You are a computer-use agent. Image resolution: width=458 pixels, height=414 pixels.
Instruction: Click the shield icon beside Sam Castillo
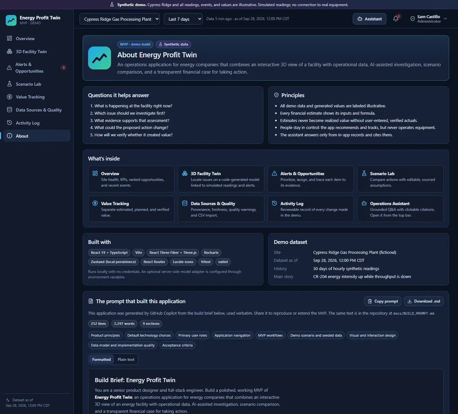[x=413, y=19]
